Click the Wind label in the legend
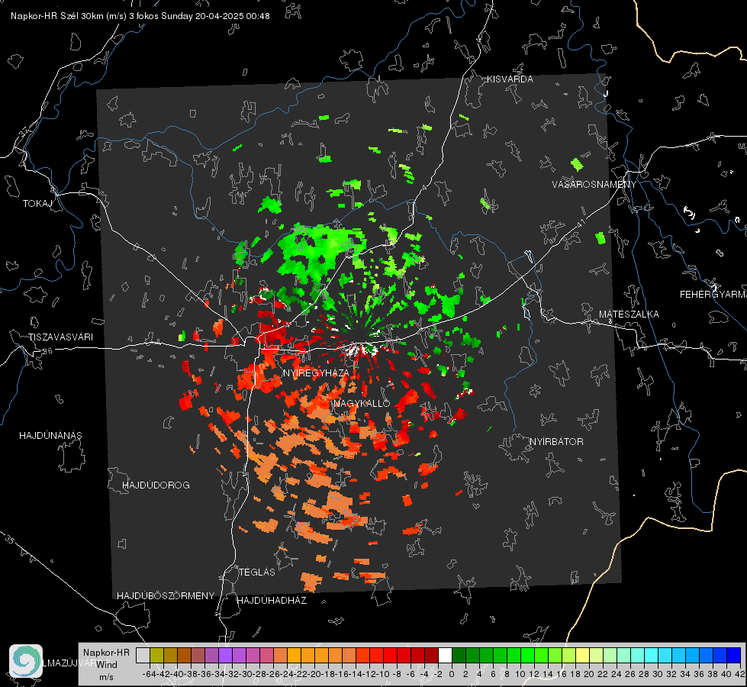 [106, 664]
